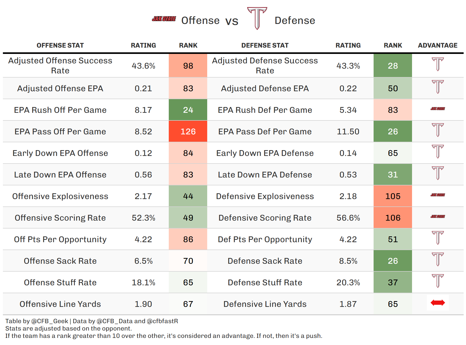Click the ADVANTAGE column header
This screenshot has width=466, height=345.
[438, 45]
